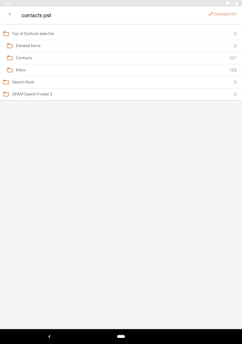Select the SPAM Search Folder 2 label
Viewport: 242px width, 344px height.
(x=32, y=94)
